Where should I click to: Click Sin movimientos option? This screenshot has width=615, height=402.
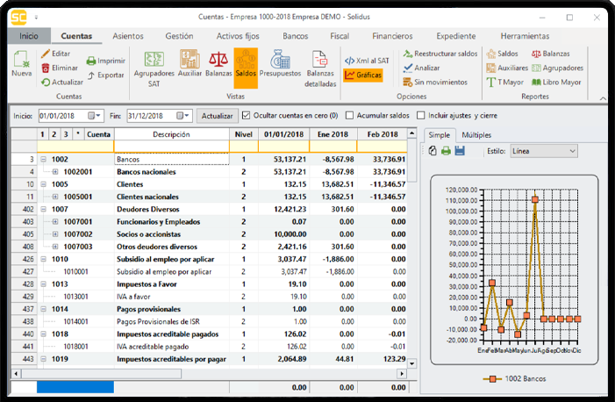pyautogui.click(x=435, y=82)
